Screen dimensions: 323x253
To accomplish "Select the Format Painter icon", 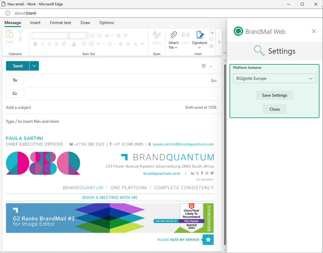I will (x=20, y=39).
